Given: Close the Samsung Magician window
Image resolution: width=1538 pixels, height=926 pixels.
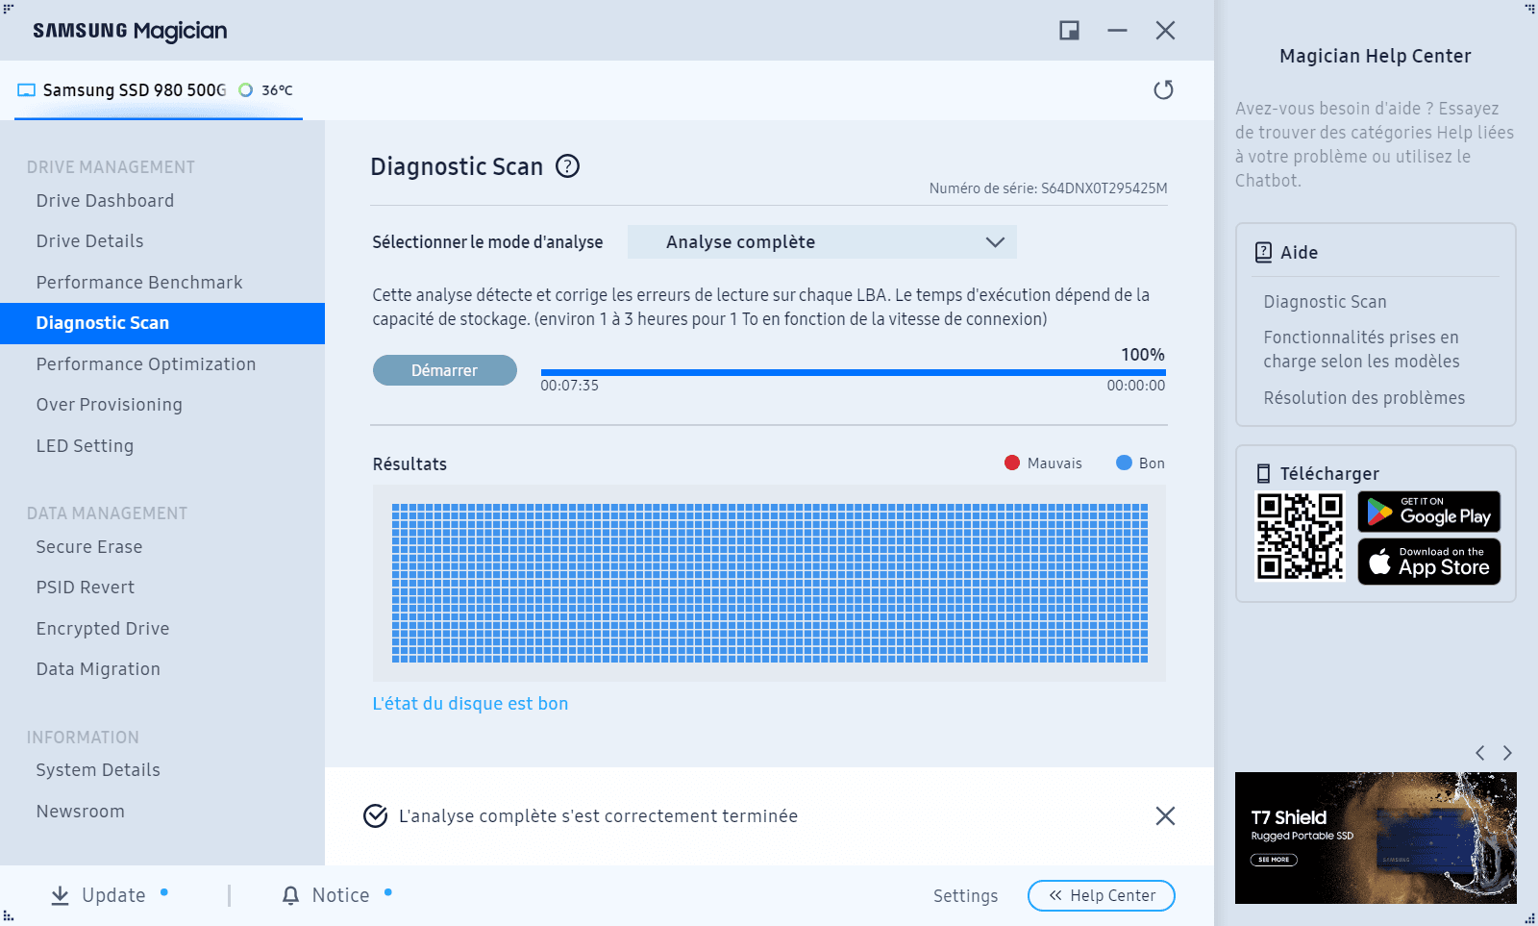Looking at the screenshot, I should point(1165,31).
